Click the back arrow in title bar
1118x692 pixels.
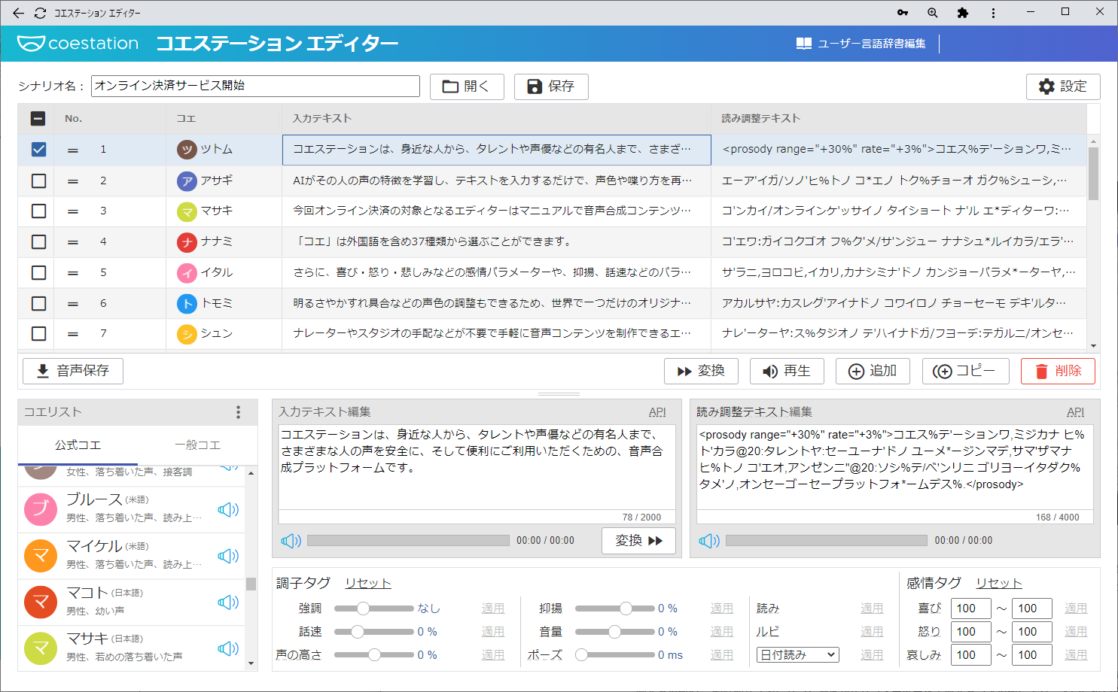tap(18, 13)
